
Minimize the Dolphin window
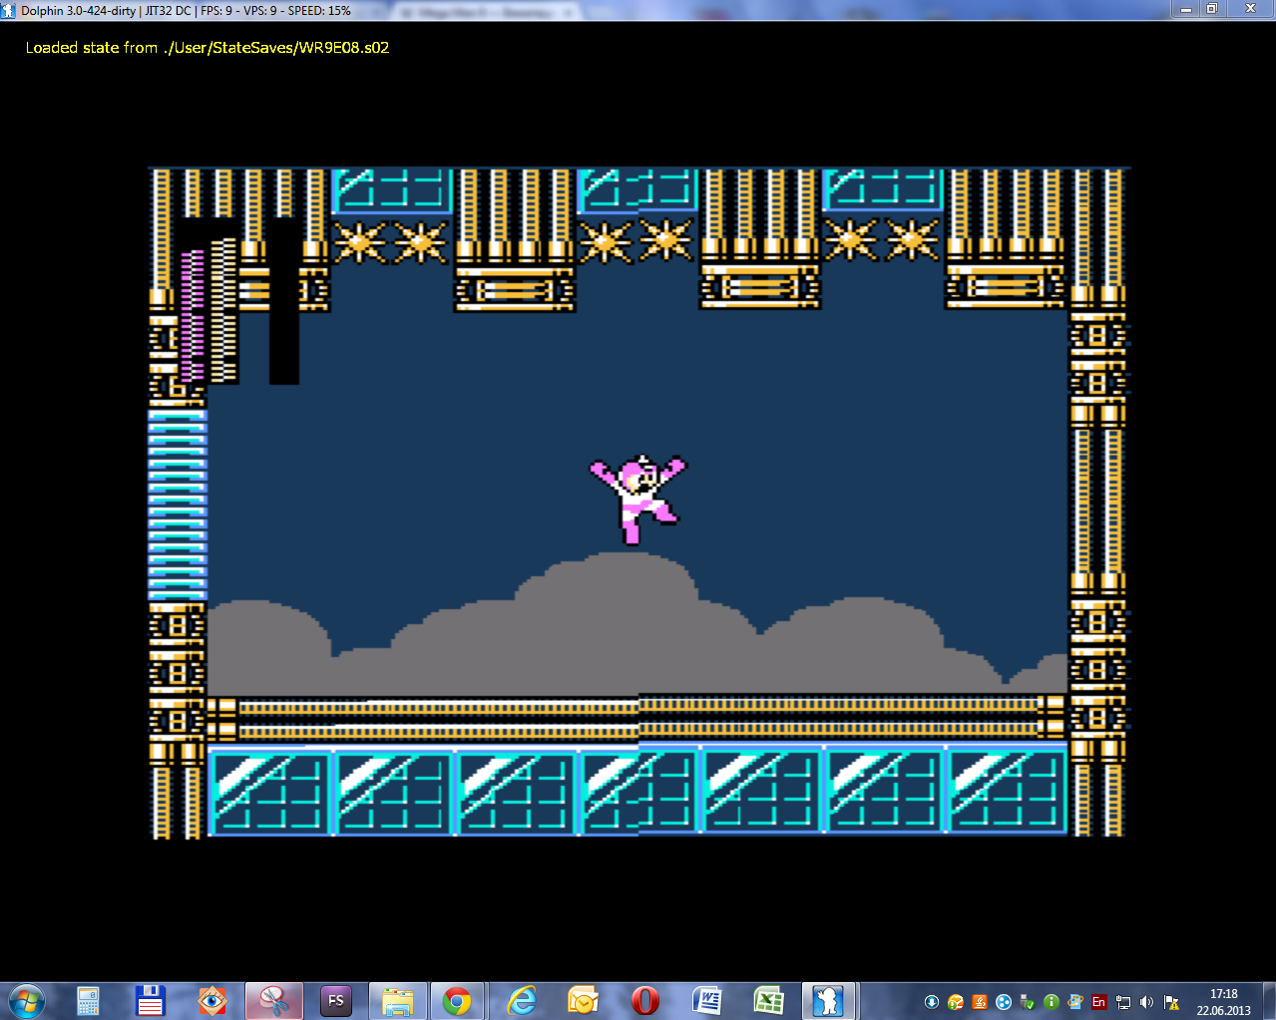point(1186,9)
